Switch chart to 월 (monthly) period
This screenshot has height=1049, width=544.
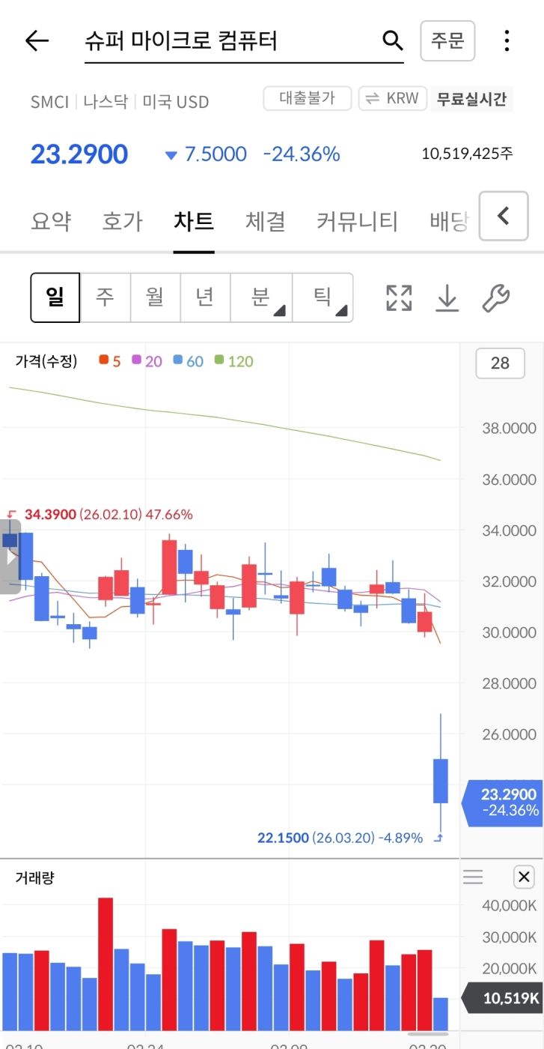click(x=155, y=297)
